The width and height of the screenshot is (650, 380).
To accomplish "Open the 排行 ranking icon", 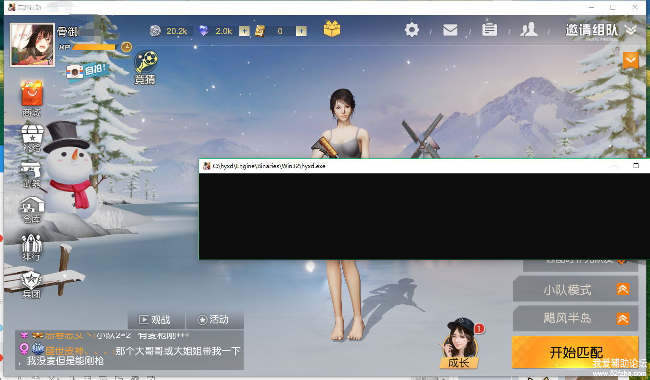I will pos(32,247).
